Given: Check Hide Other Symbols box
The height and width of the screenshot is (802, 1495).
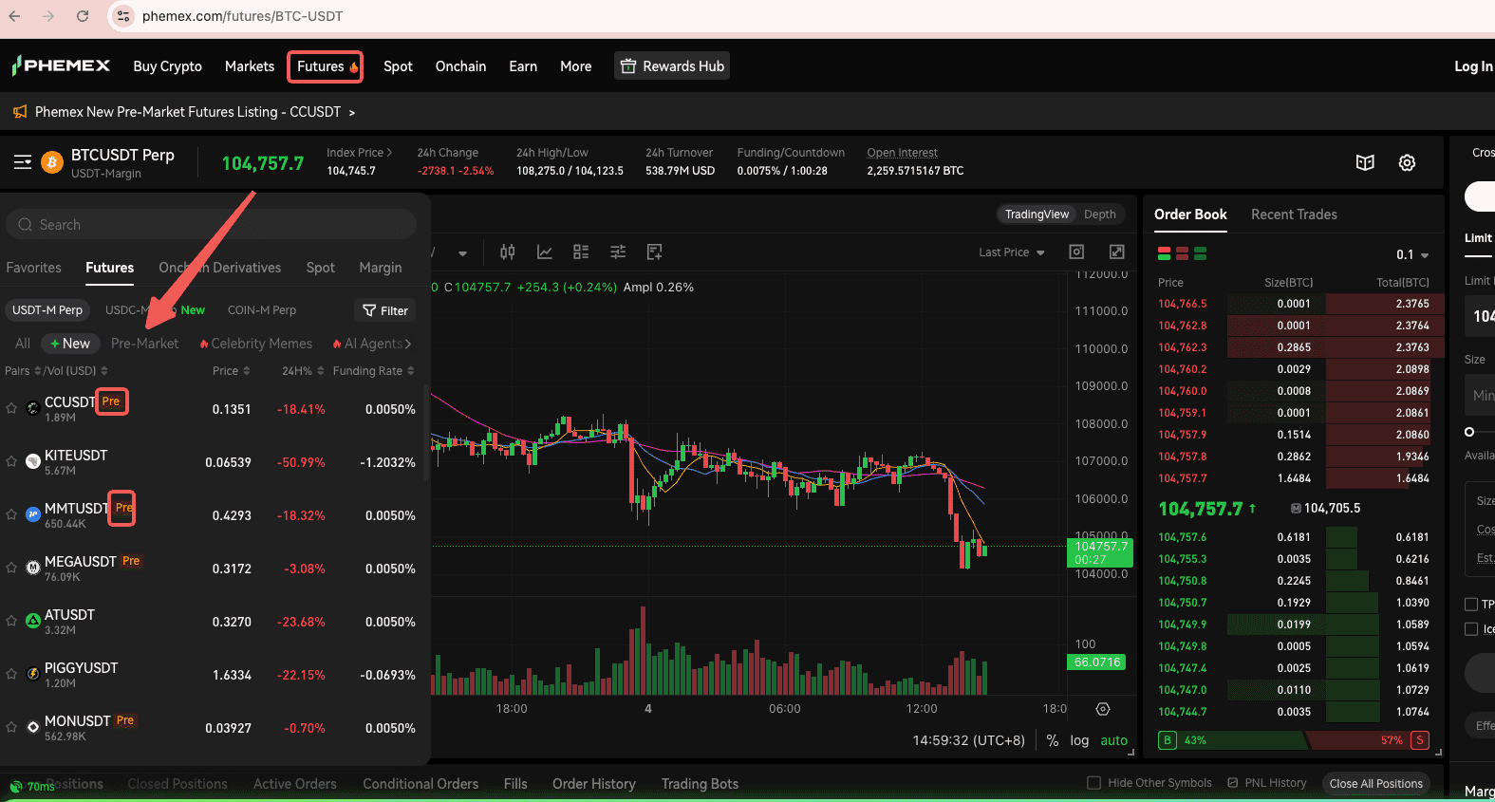Looking at the screenshot, I should [x=1093, y=783].
